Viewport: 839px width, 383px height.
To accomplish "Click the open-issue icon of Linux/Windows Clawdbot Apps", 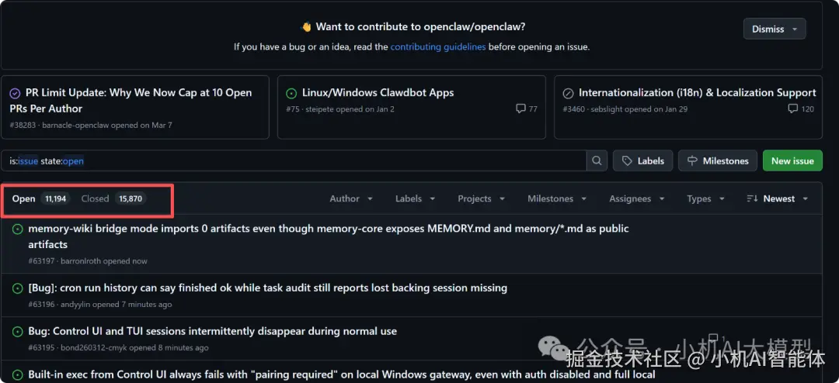I will tap(291, 93).
